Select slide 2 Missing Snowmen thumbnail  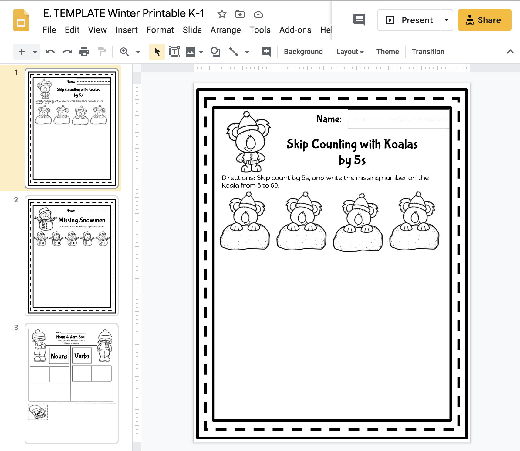click(x=72, y=256)
